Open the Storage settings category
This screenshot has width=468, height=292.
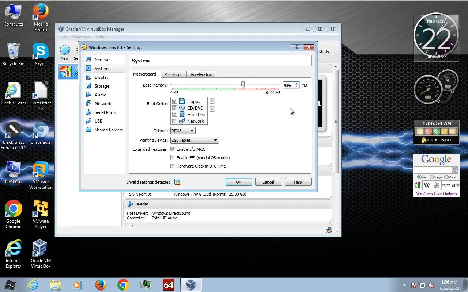tap(104, 86)
